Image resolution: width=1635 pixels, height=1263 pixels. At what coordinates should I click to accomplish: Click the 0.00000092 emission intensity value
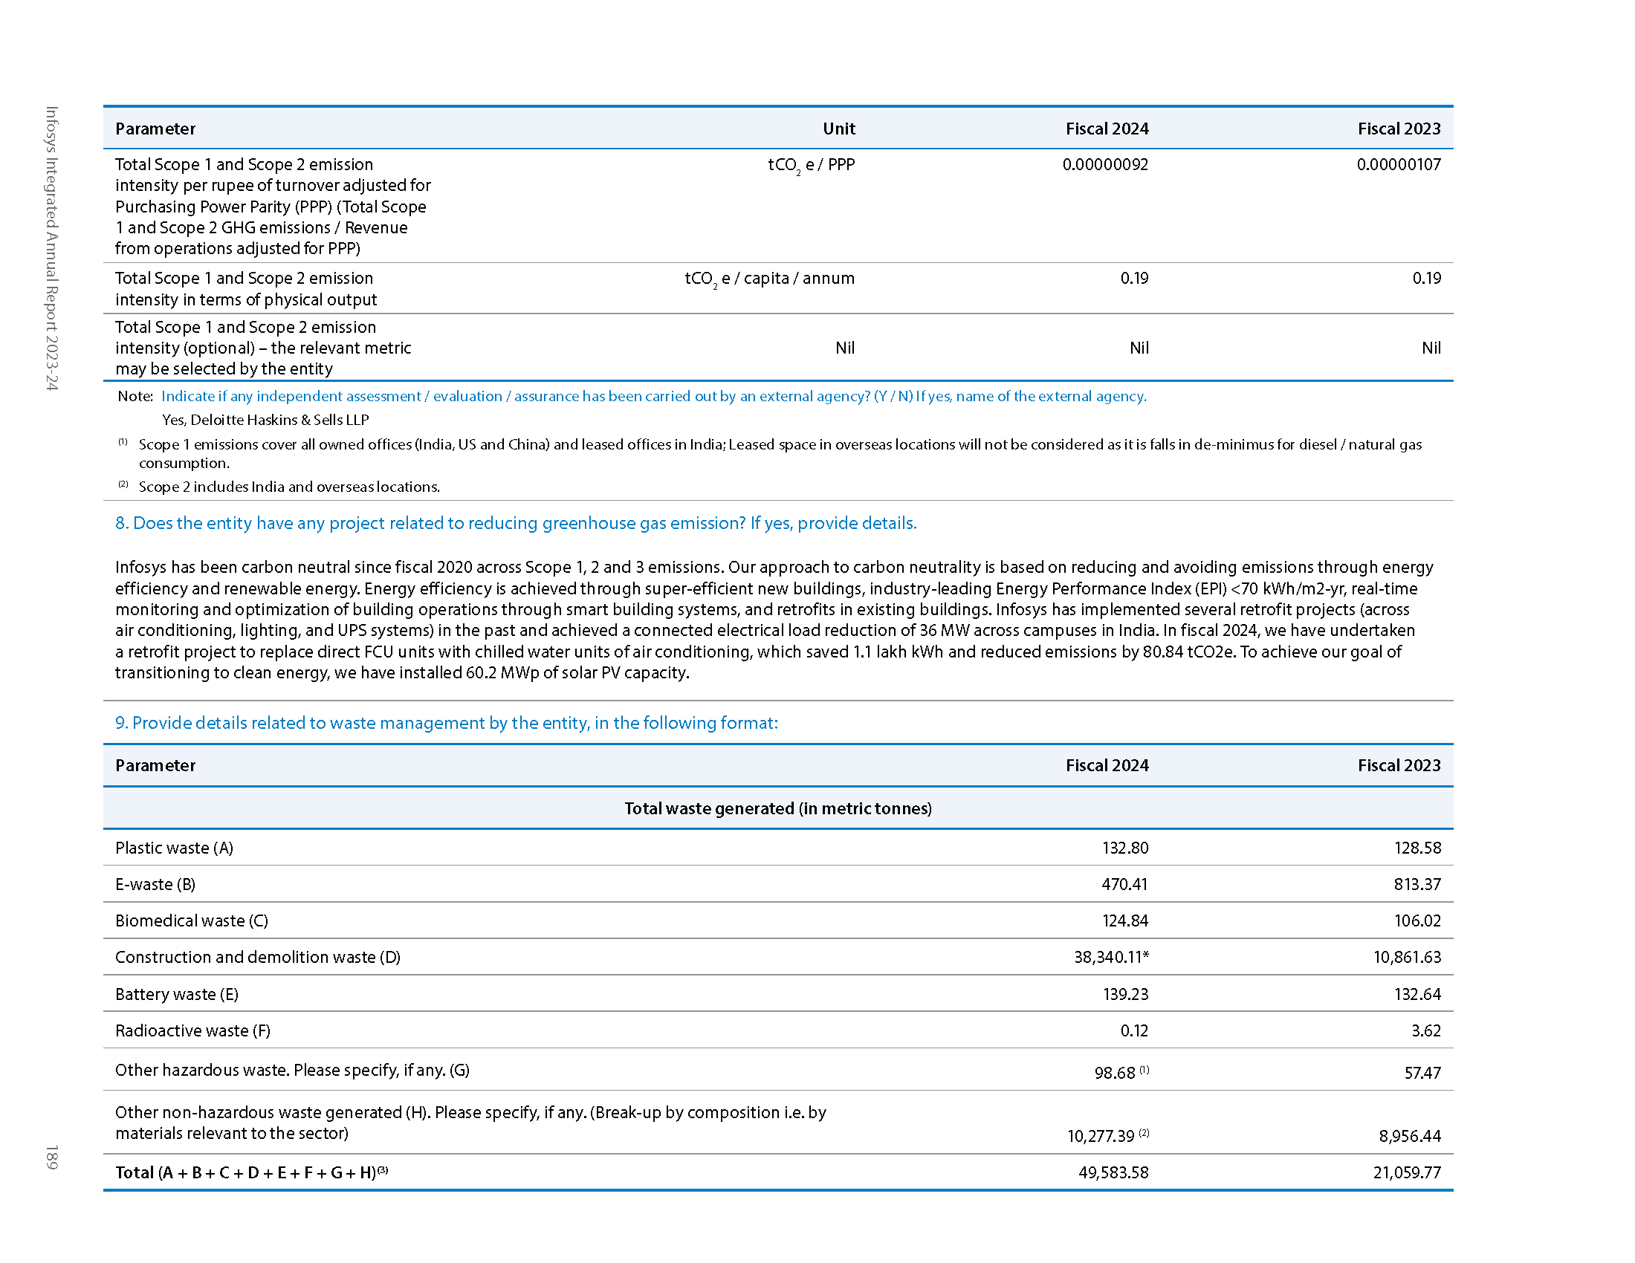(x=1105, y=165)
